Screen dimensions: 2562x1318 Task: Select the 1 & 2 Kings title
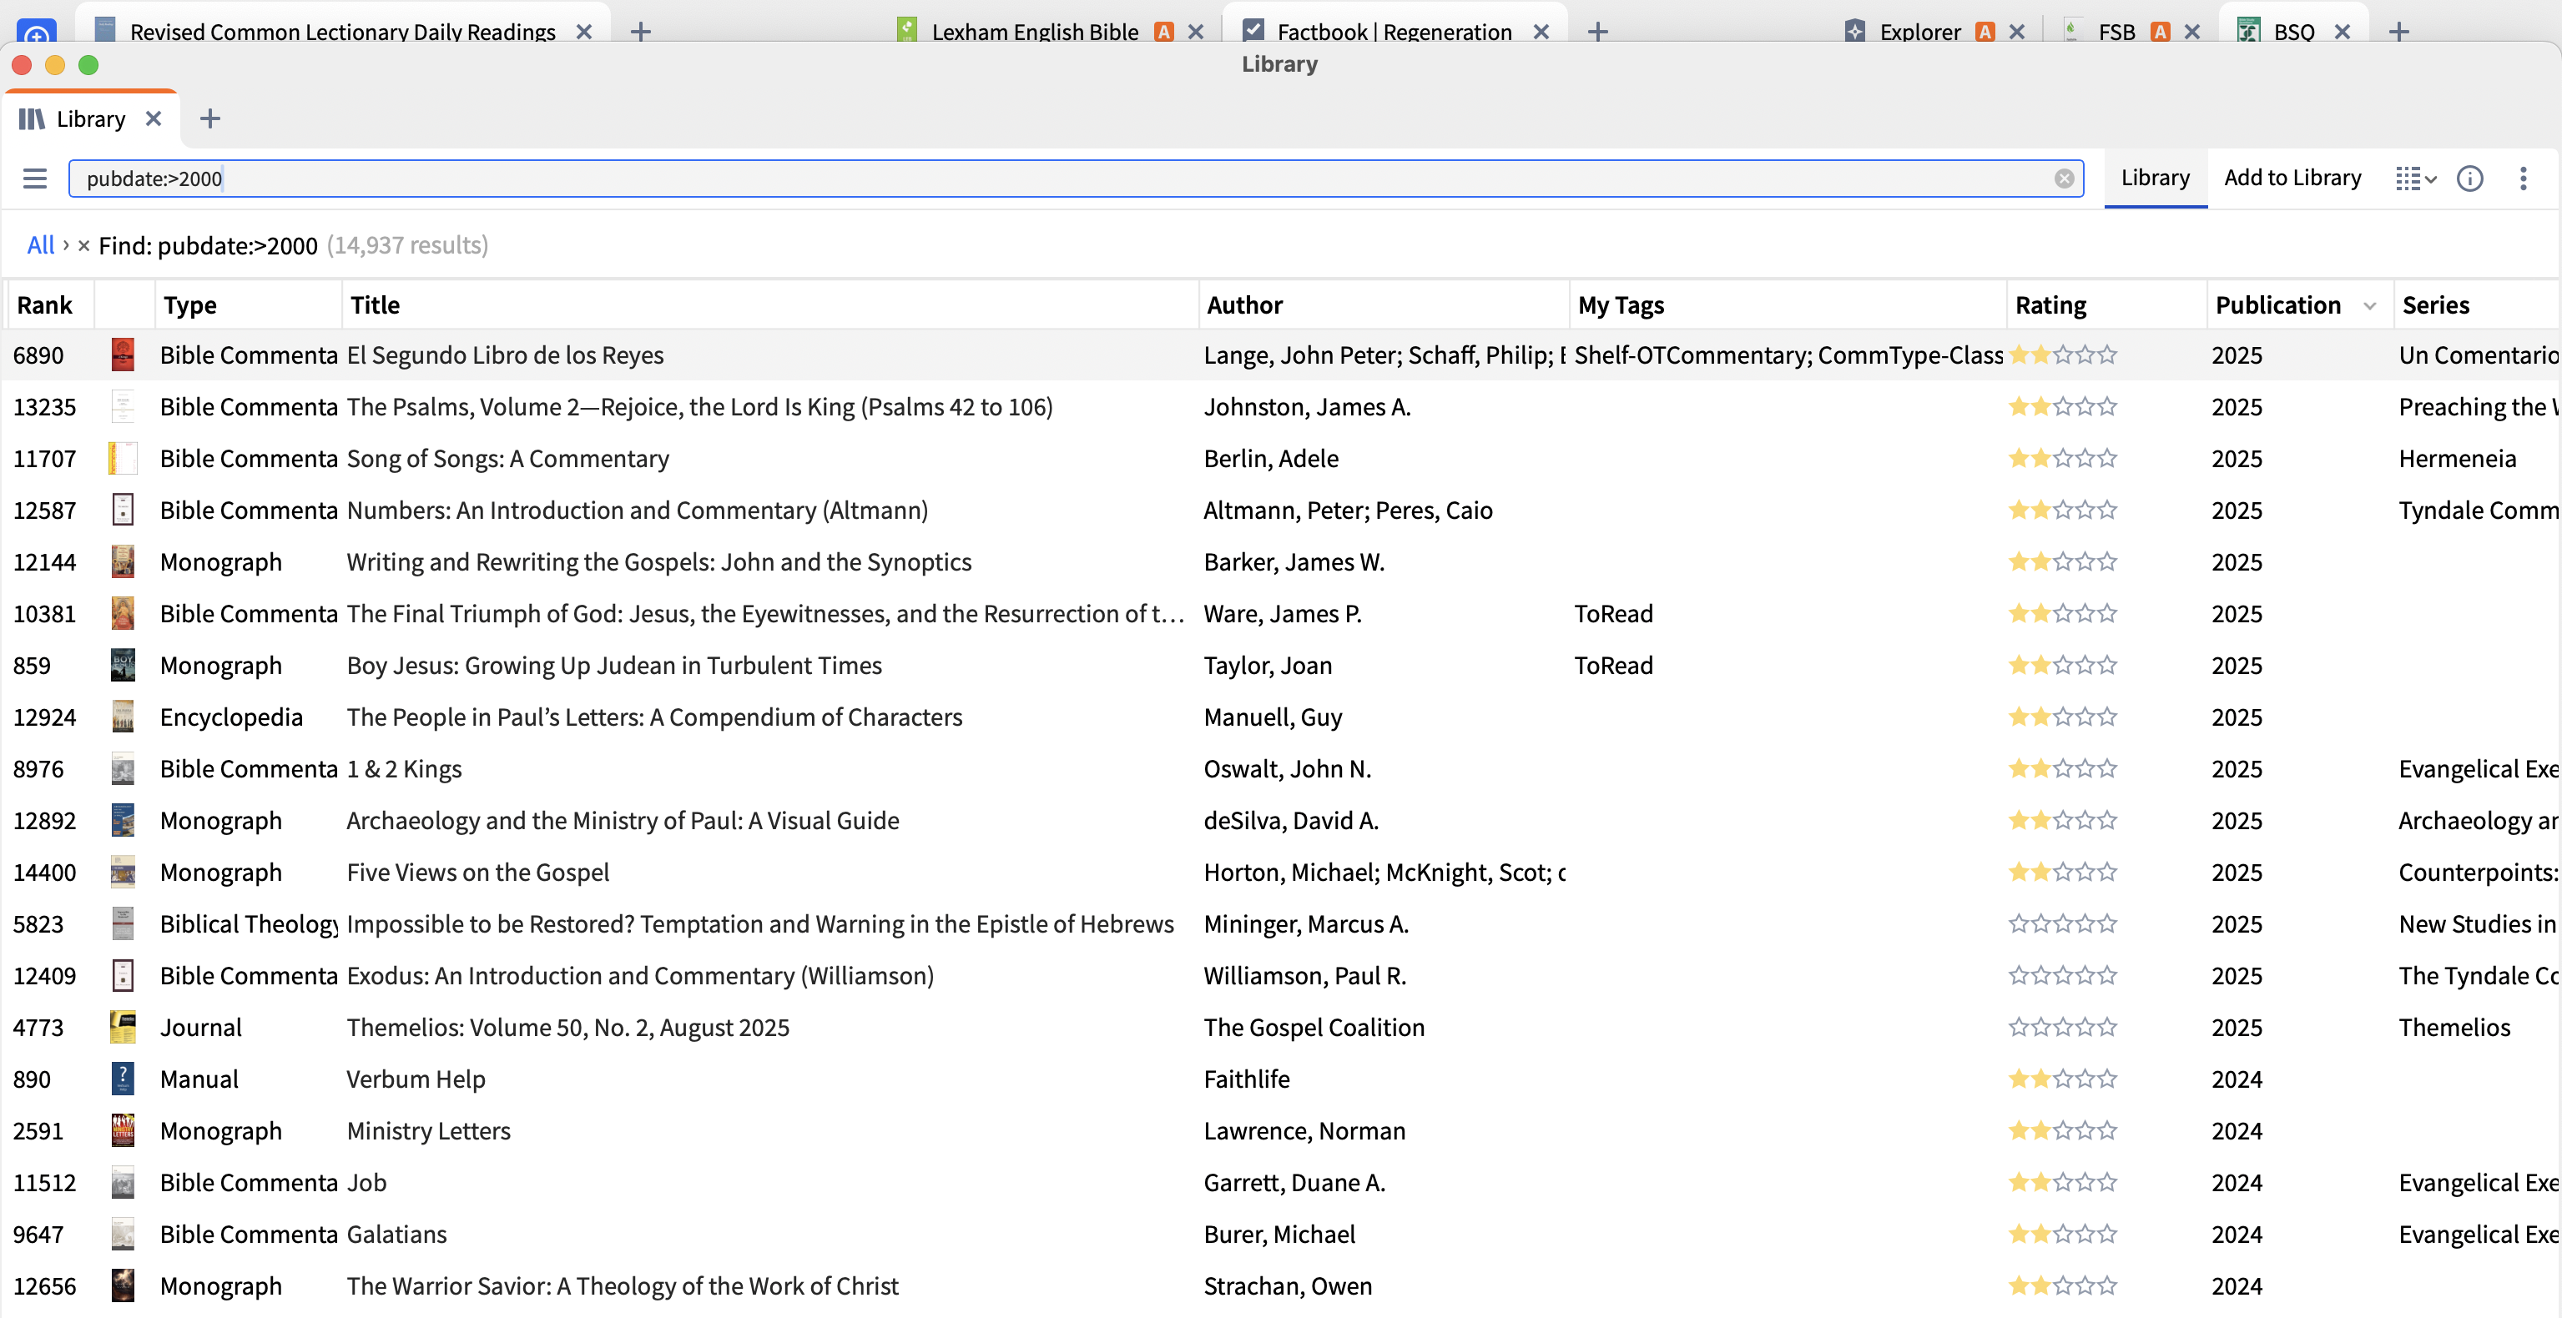pos(404,768)
